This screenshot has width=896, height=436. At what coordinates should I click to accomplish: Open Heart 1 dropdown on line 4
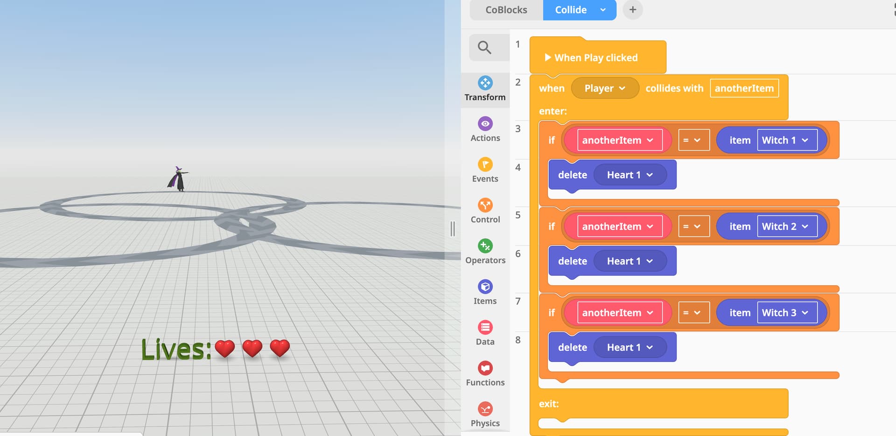630,175
